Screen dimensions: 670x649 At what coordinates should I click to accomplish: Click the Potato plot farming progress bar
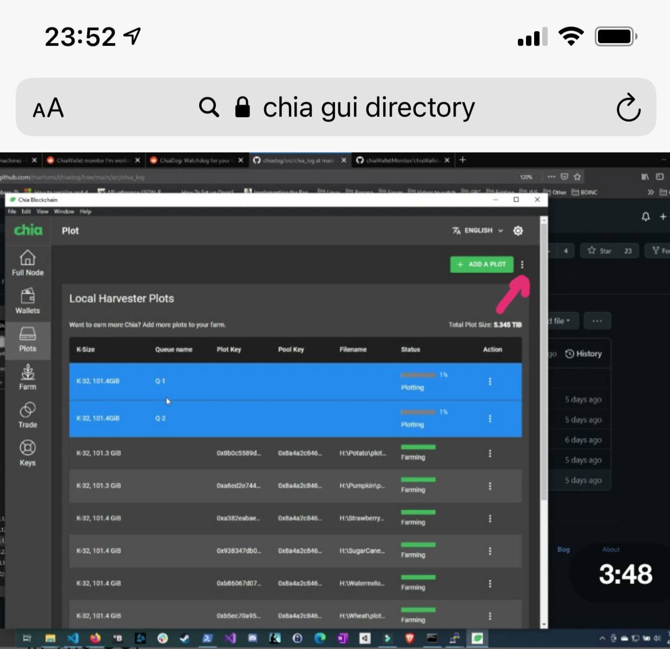pos(418,447)
